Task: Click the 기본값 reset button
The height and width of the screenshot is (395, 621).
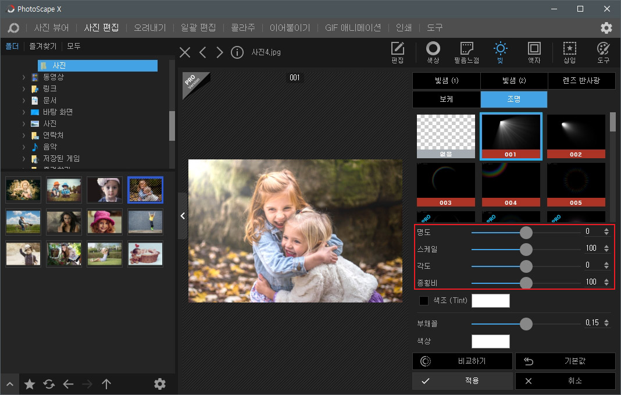Action: point(565,361)
